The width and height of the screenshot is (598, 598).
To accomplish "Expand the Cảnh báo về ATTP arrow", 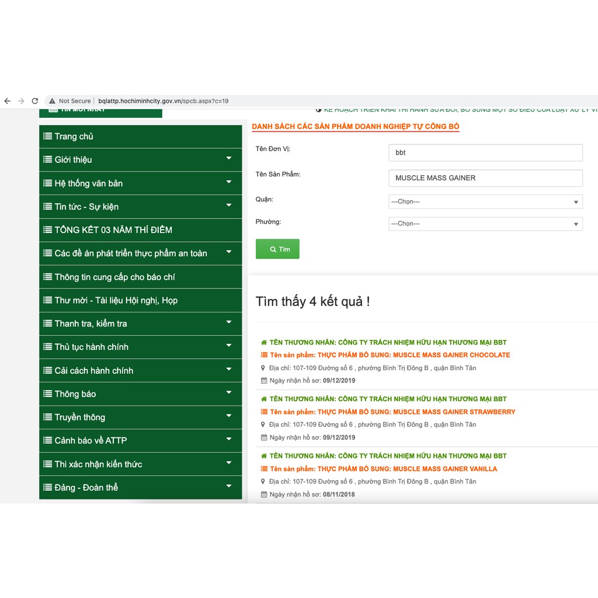I will click(x=229, y=439).
